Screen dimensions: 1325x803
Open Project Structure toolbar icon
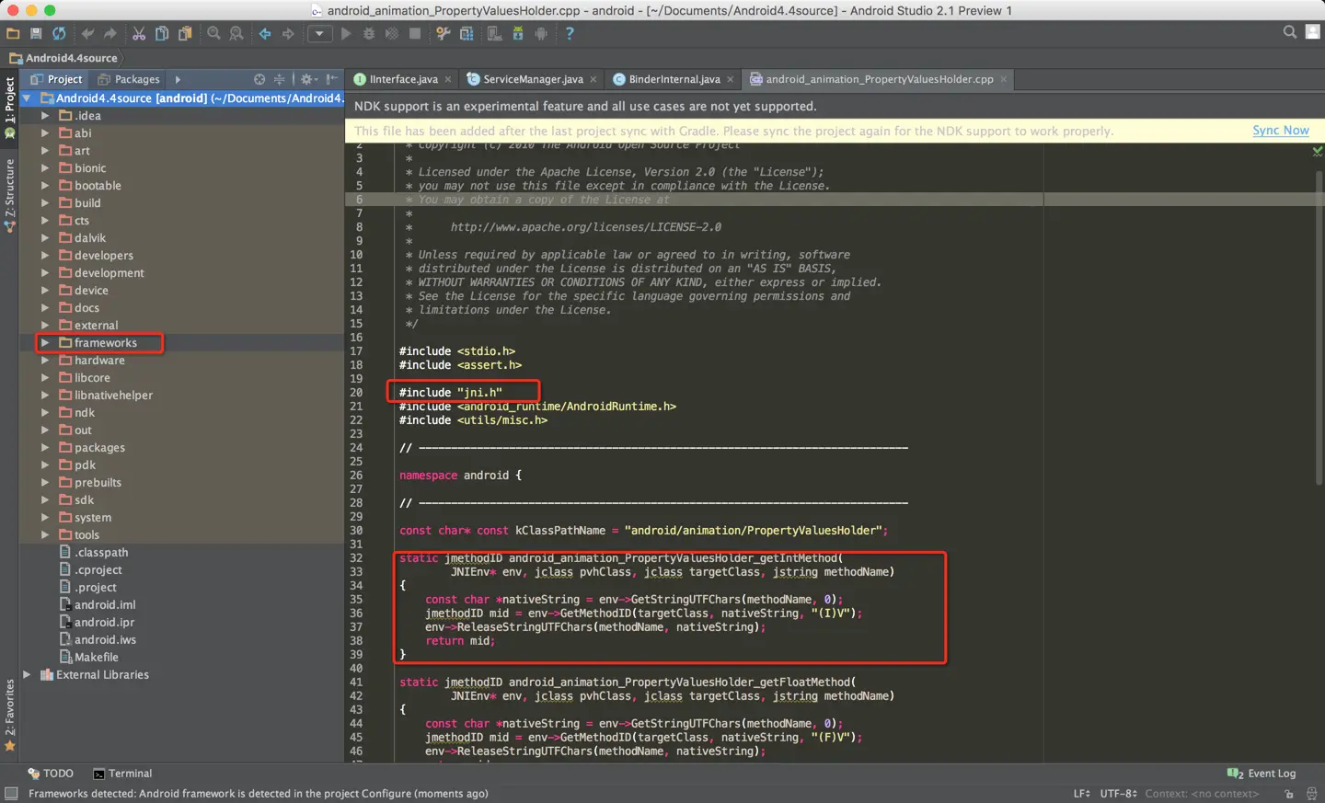tap(467, 33)
